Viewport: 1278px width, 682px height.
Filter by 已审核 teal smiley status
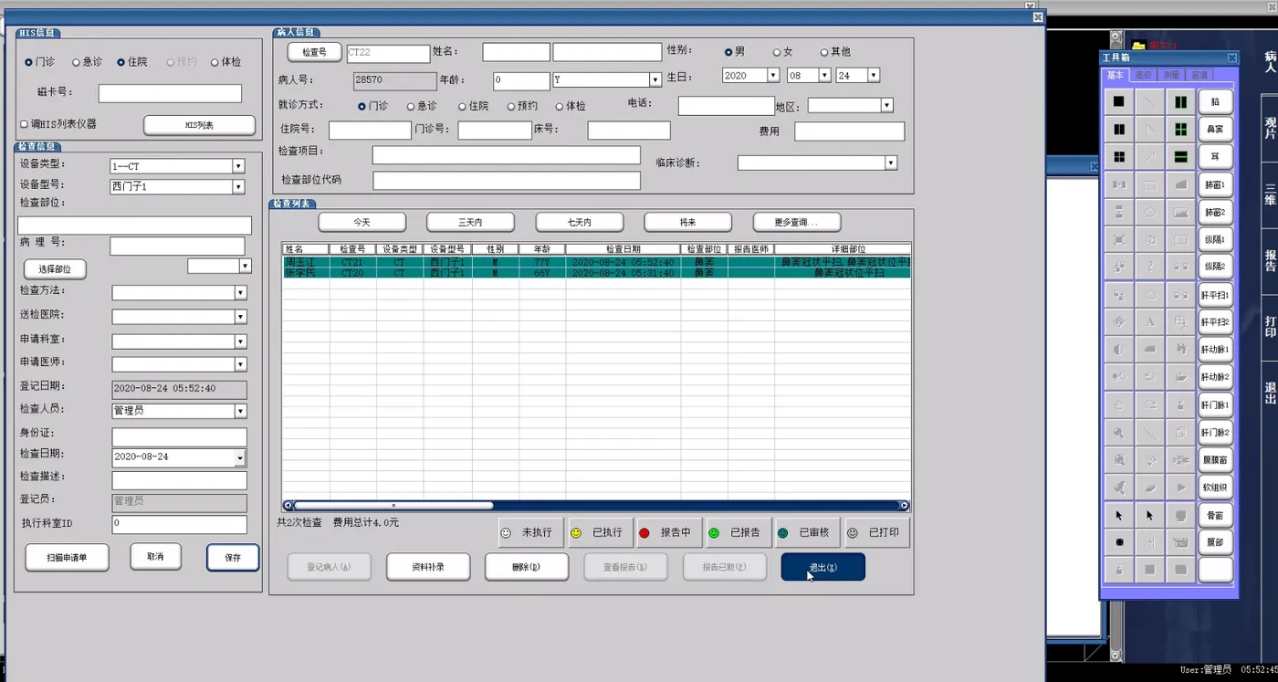[807, 532]
